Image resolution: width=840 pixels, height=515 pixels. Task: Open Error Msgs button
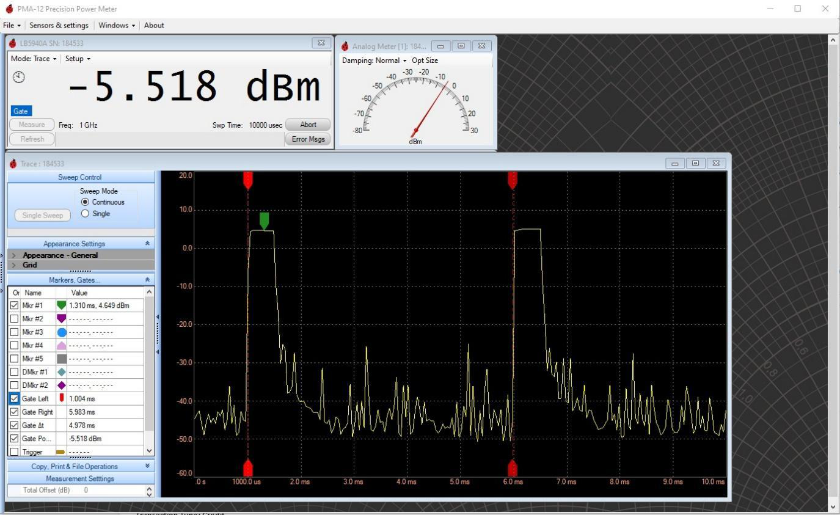[308, 139]
